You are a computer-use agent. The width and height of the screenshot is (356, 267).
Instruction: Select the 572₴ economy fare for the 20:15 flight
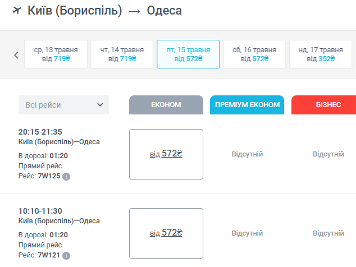[x=166, y=154]
